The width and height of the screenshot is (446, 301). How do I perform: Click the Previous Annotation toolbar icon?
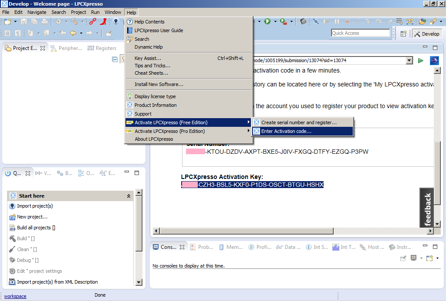click(46, 33)
